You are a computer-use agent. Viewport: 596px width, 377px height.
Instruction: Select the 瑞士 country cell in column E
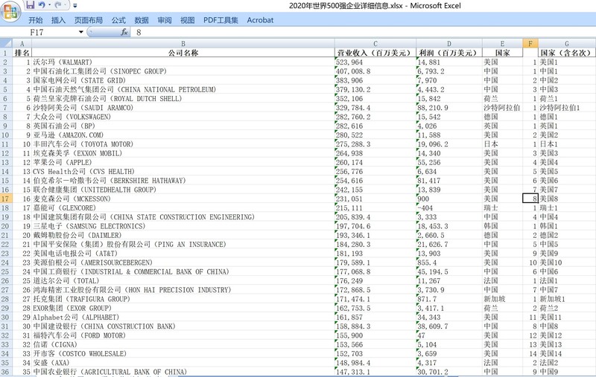(502, 207)
